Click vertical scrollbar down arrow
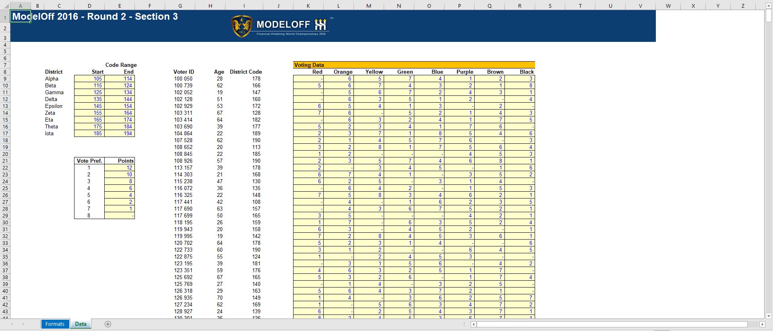The image size is (773, 331). (769, 316)
